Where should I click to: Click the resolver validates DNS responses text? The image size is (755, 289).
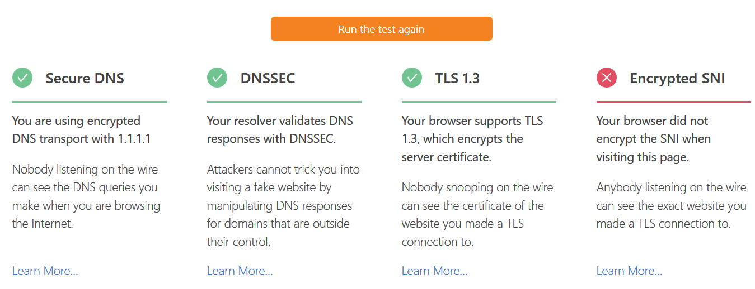point(280,130)
